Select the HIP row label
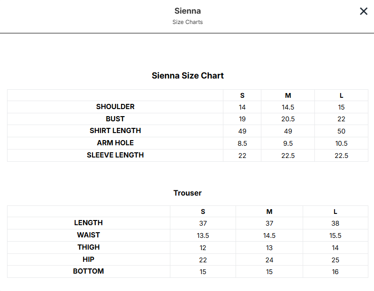374x291 pixels. tap(89, 259)
